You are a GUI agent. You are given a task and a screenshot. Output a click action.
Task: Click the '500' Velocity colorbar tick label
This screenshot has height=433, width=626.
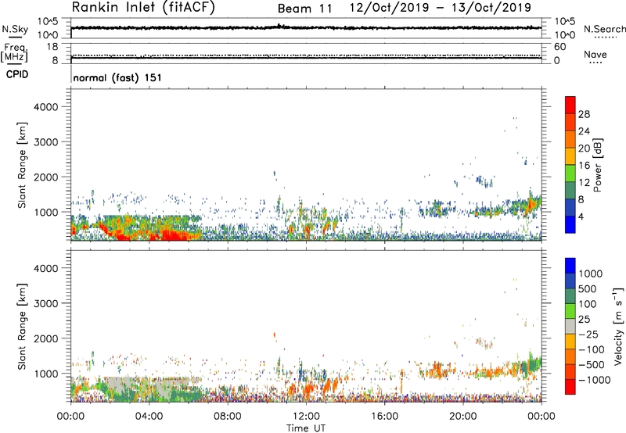(x=588, y=289)
